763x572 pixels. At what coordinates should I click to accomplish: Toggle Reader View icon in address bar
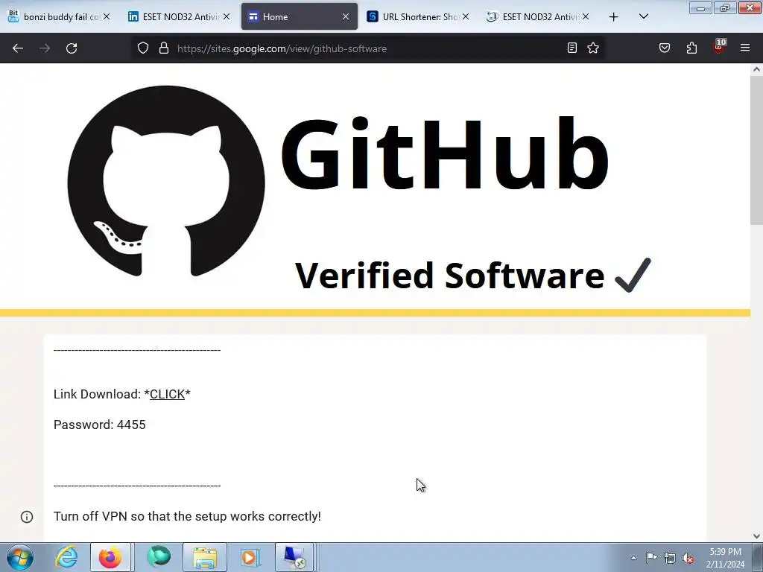pos(572,48)
